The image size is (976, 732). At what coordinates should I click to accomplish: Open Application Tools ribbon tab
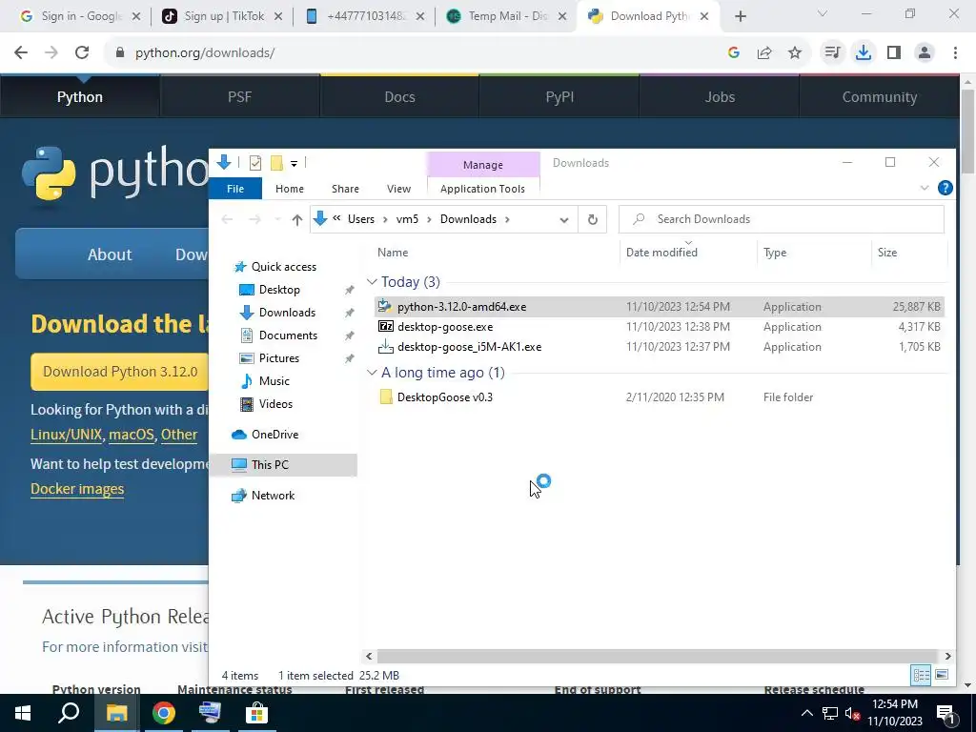click(x=482, y=189)
